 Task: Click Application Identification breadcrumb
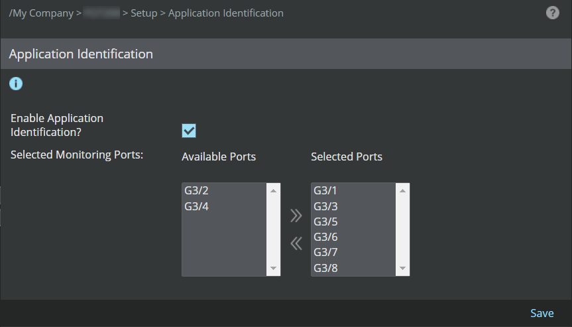(225, 13)
